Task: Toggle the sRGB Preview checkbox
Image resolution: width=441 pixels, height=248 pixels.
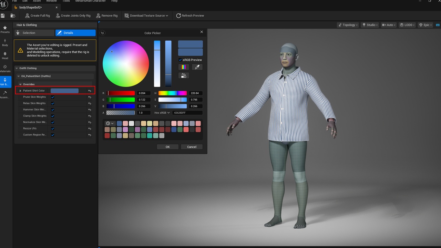Action: click(180, 60)
